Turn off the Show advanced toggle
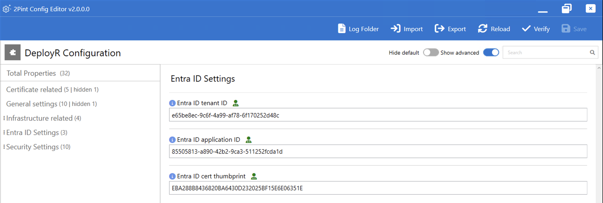 491,53
